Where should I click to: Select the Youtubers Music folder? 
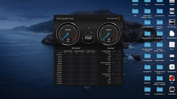pos(160,22)
